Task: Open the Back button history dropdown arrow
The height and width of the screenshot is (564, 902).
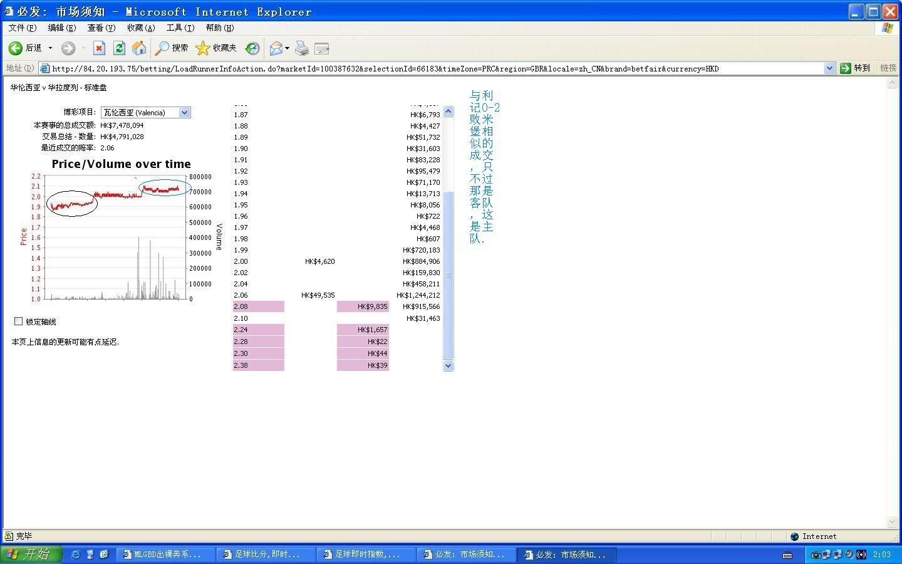Action: point(51,48)
